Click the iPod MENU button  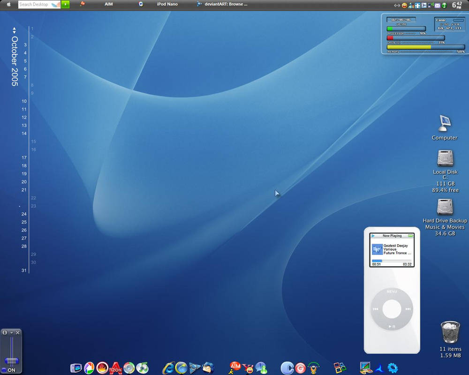(x=392, y=292)
